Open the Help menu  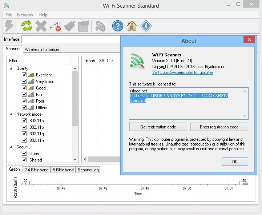click(x=43, y=15)
